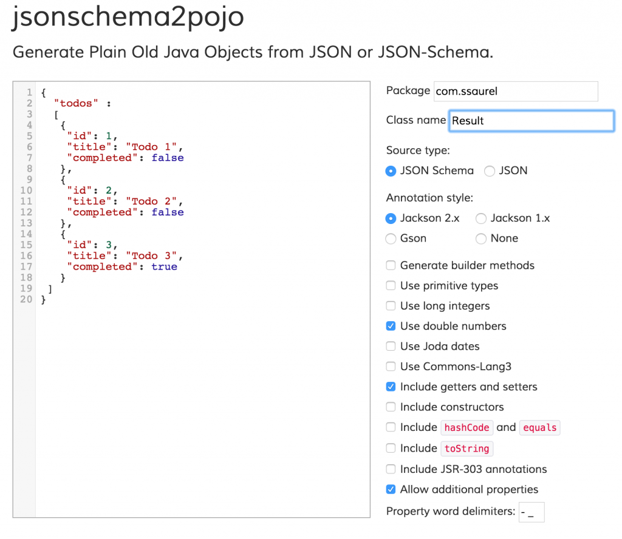Check Use primitive types

pos(391,285)
